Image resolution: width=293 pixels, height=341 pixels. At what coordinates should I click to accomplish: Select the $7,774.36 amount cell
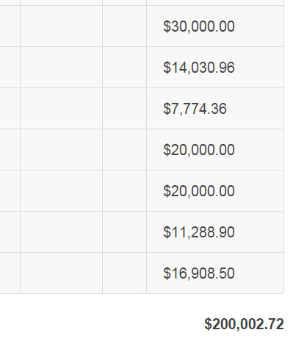click(x=215, y=109)
